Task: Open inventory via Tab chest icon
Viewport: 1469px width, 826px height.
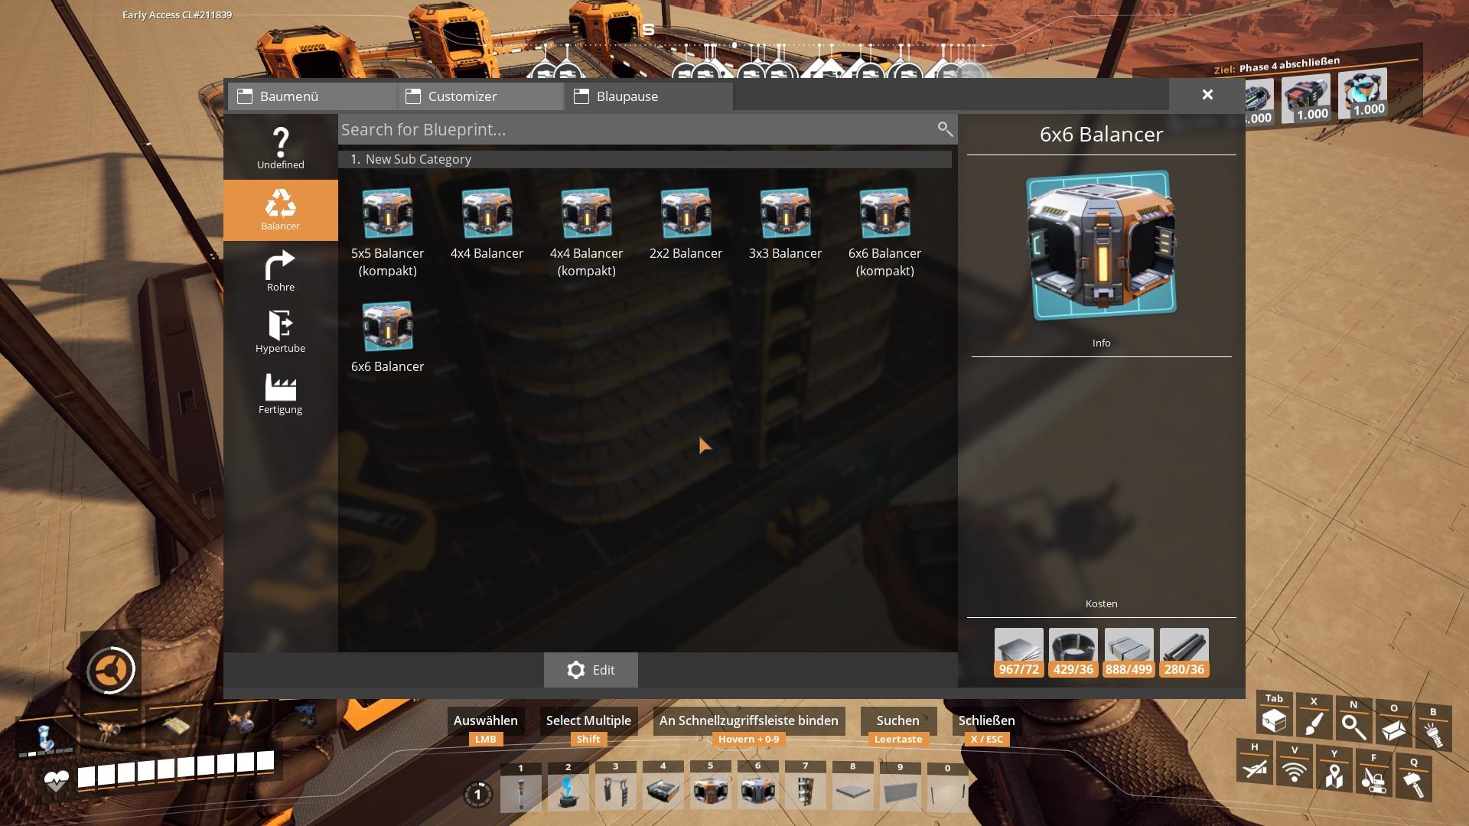Action: click(x=1274, y=714)
